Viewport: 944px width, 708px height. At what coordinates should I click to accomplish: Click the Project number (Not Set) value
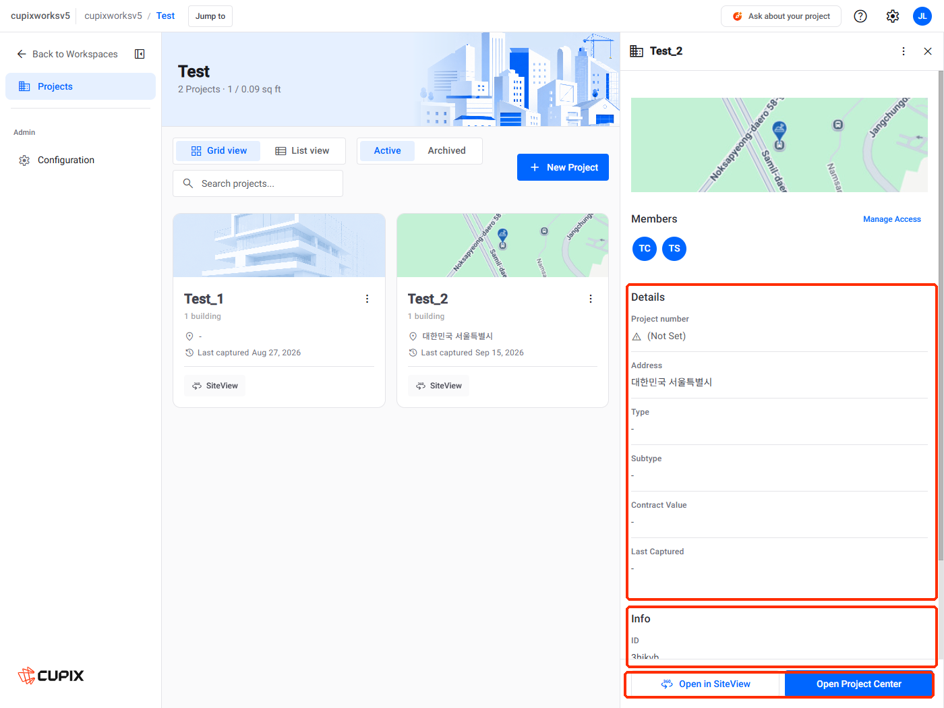(666, 336)
